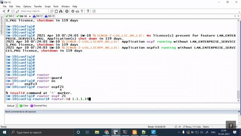Viewport: 241px width, 136px height.
Task: Click the terminal scrollbar down arrow
Action: point(238,100)
